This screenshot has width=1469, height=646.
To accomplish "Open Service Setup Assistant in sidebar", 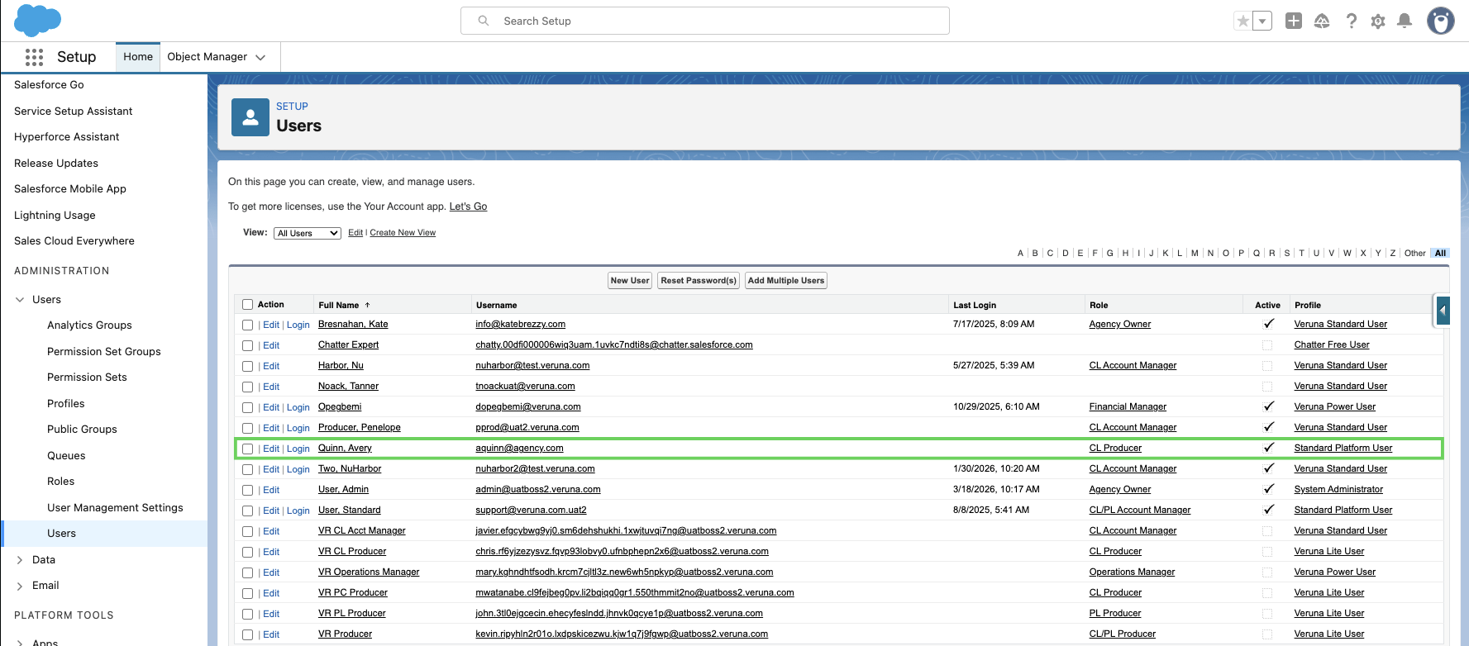I will click(73, 112).
